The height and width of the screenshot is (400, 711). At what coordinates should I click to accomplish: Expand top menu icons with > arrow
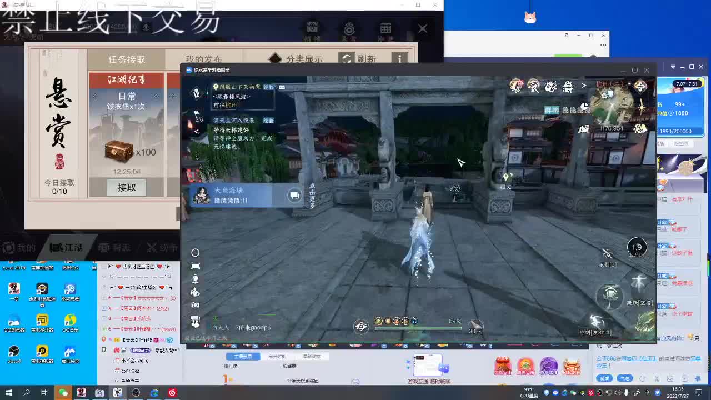pyautogui.click(x=584, y=86)
